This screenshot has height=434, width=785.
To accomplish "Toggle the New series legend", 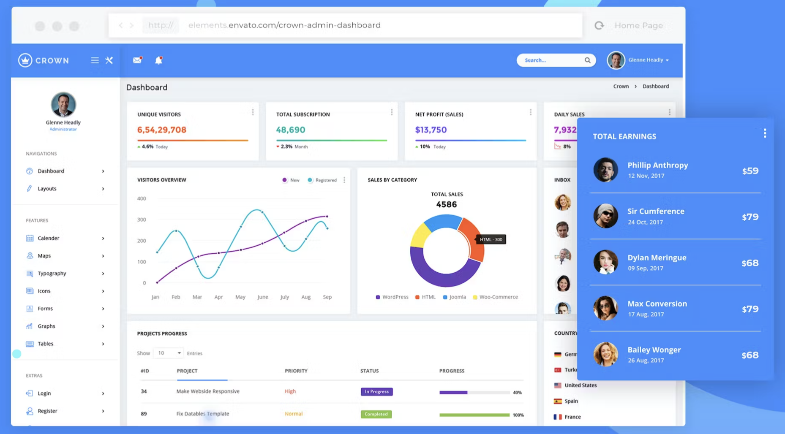I will point(291,180).
